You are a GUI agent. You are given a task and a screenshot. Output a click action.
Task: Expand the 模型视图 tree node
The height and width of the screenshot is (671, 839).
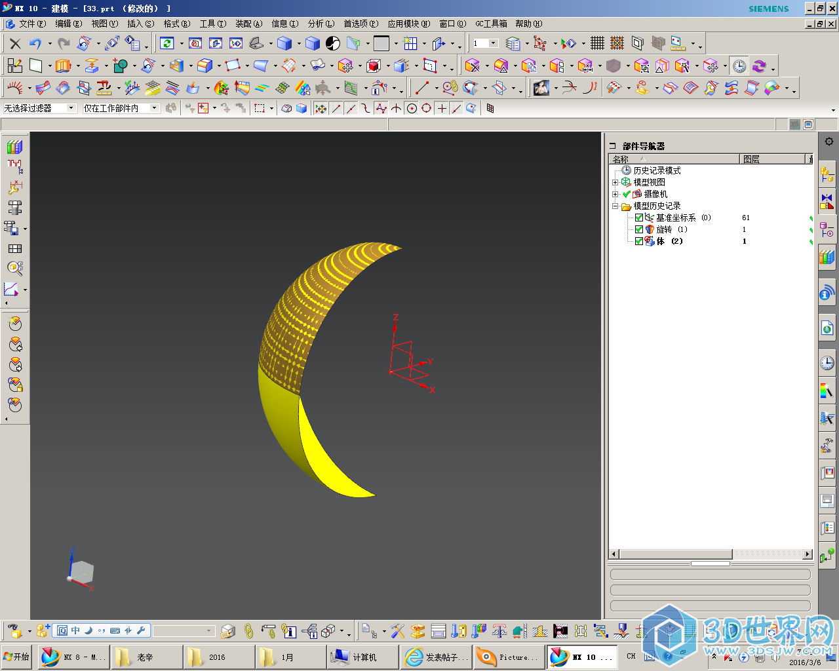coord(615,182)
